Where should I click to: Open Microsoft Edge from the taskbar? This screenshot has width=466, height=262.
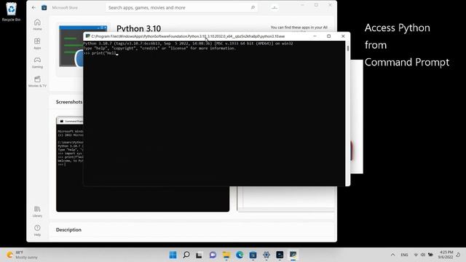coord(240,255)
